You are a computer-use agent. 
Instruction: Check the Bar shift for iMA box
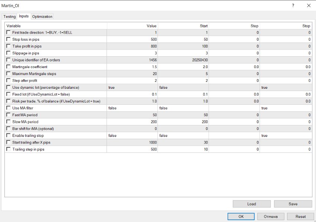pyautogui.click(x=8, y=128)
